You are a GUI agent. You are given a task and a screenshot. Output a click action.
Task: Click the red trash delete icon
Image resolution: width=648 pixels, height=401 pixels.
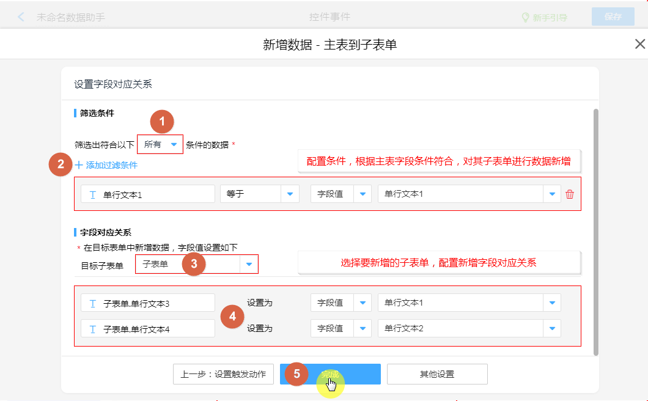pos(570,194)
